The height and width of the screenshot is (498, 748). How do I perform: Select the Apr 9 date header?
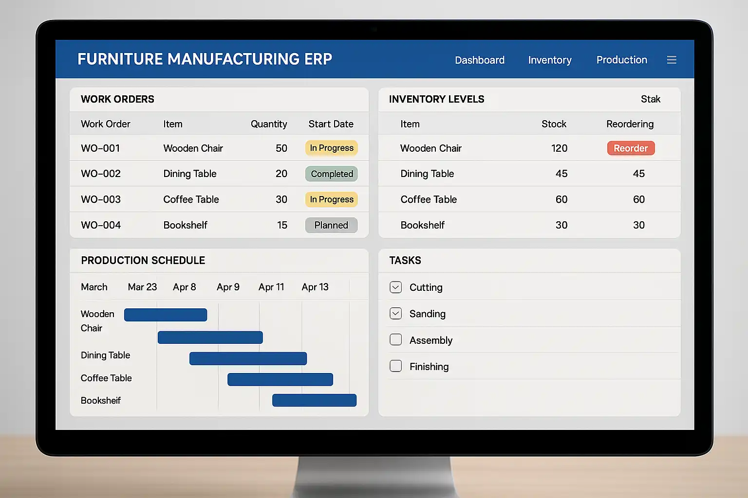[228, 287]
